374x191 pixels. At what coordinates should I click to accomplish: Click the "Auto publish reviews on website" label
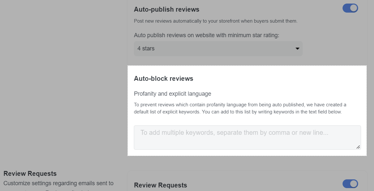(206, 35)
